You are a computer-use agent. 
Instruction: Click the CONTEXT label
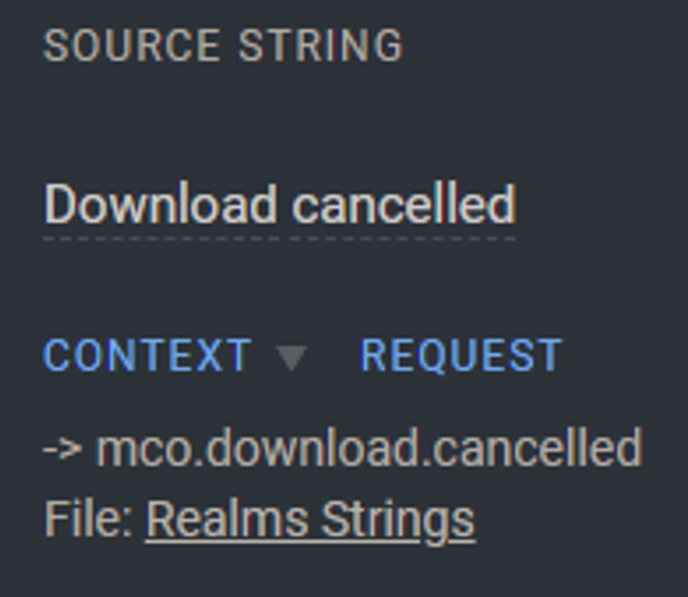(146, 356)
